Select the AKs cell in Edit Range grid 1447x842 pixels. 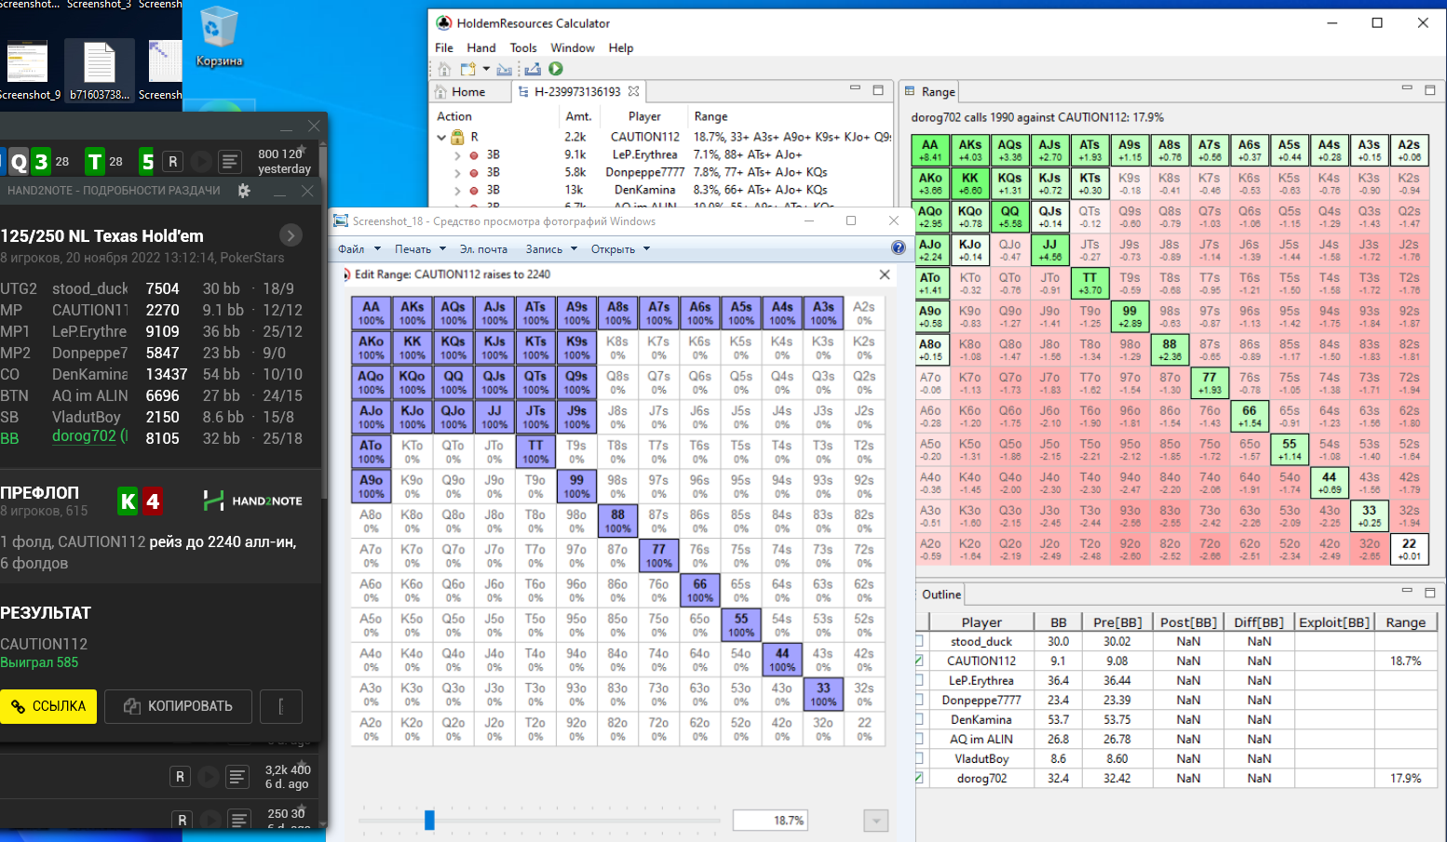tap(412, 313)
